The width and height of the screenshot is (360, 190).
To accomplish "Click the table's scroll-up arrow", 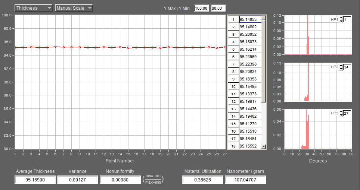I will tap(264, 18).
